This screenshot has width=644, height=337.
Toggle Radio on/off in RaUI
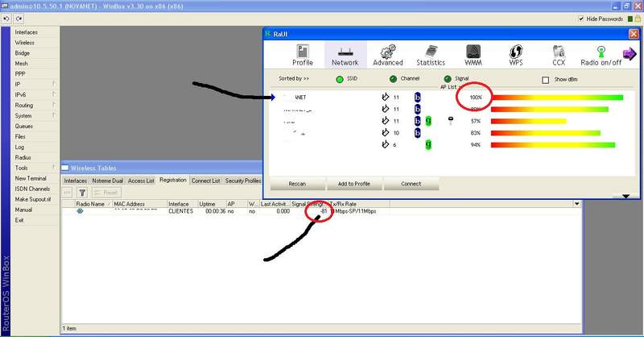[x=601, y=55]
